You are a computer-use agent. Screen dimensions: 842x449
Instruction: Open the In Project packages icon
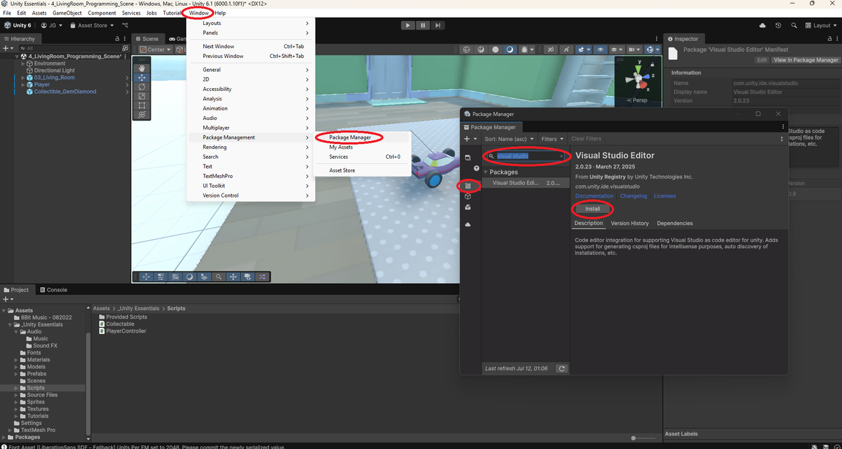[x=468, y=158]
